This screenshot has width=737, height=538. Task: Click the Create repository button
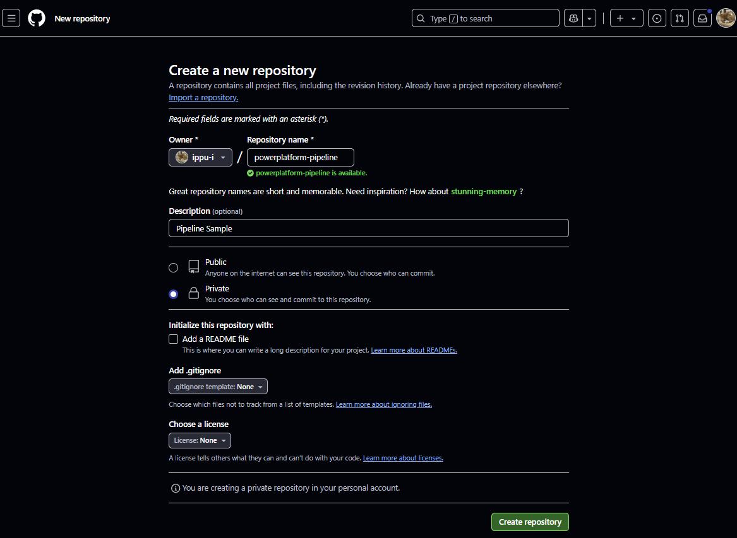pos(530,522)
